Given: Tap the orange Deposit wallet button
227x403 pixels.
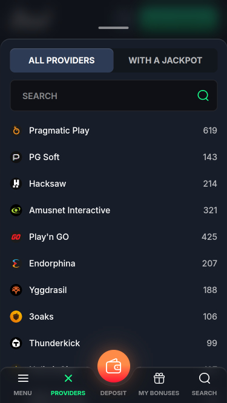Looking at the screenshot, I should [x=114, y=366].
